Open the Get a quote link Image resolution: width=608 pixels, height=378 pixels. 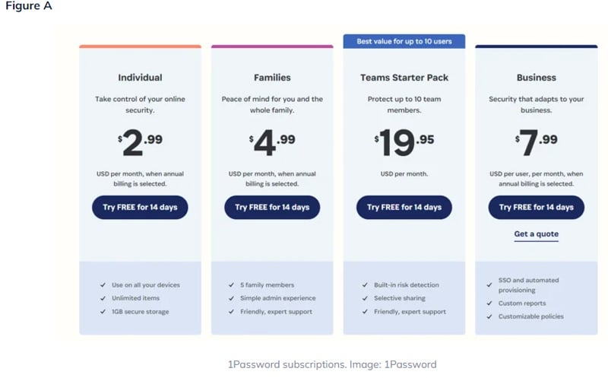[536, 233]
